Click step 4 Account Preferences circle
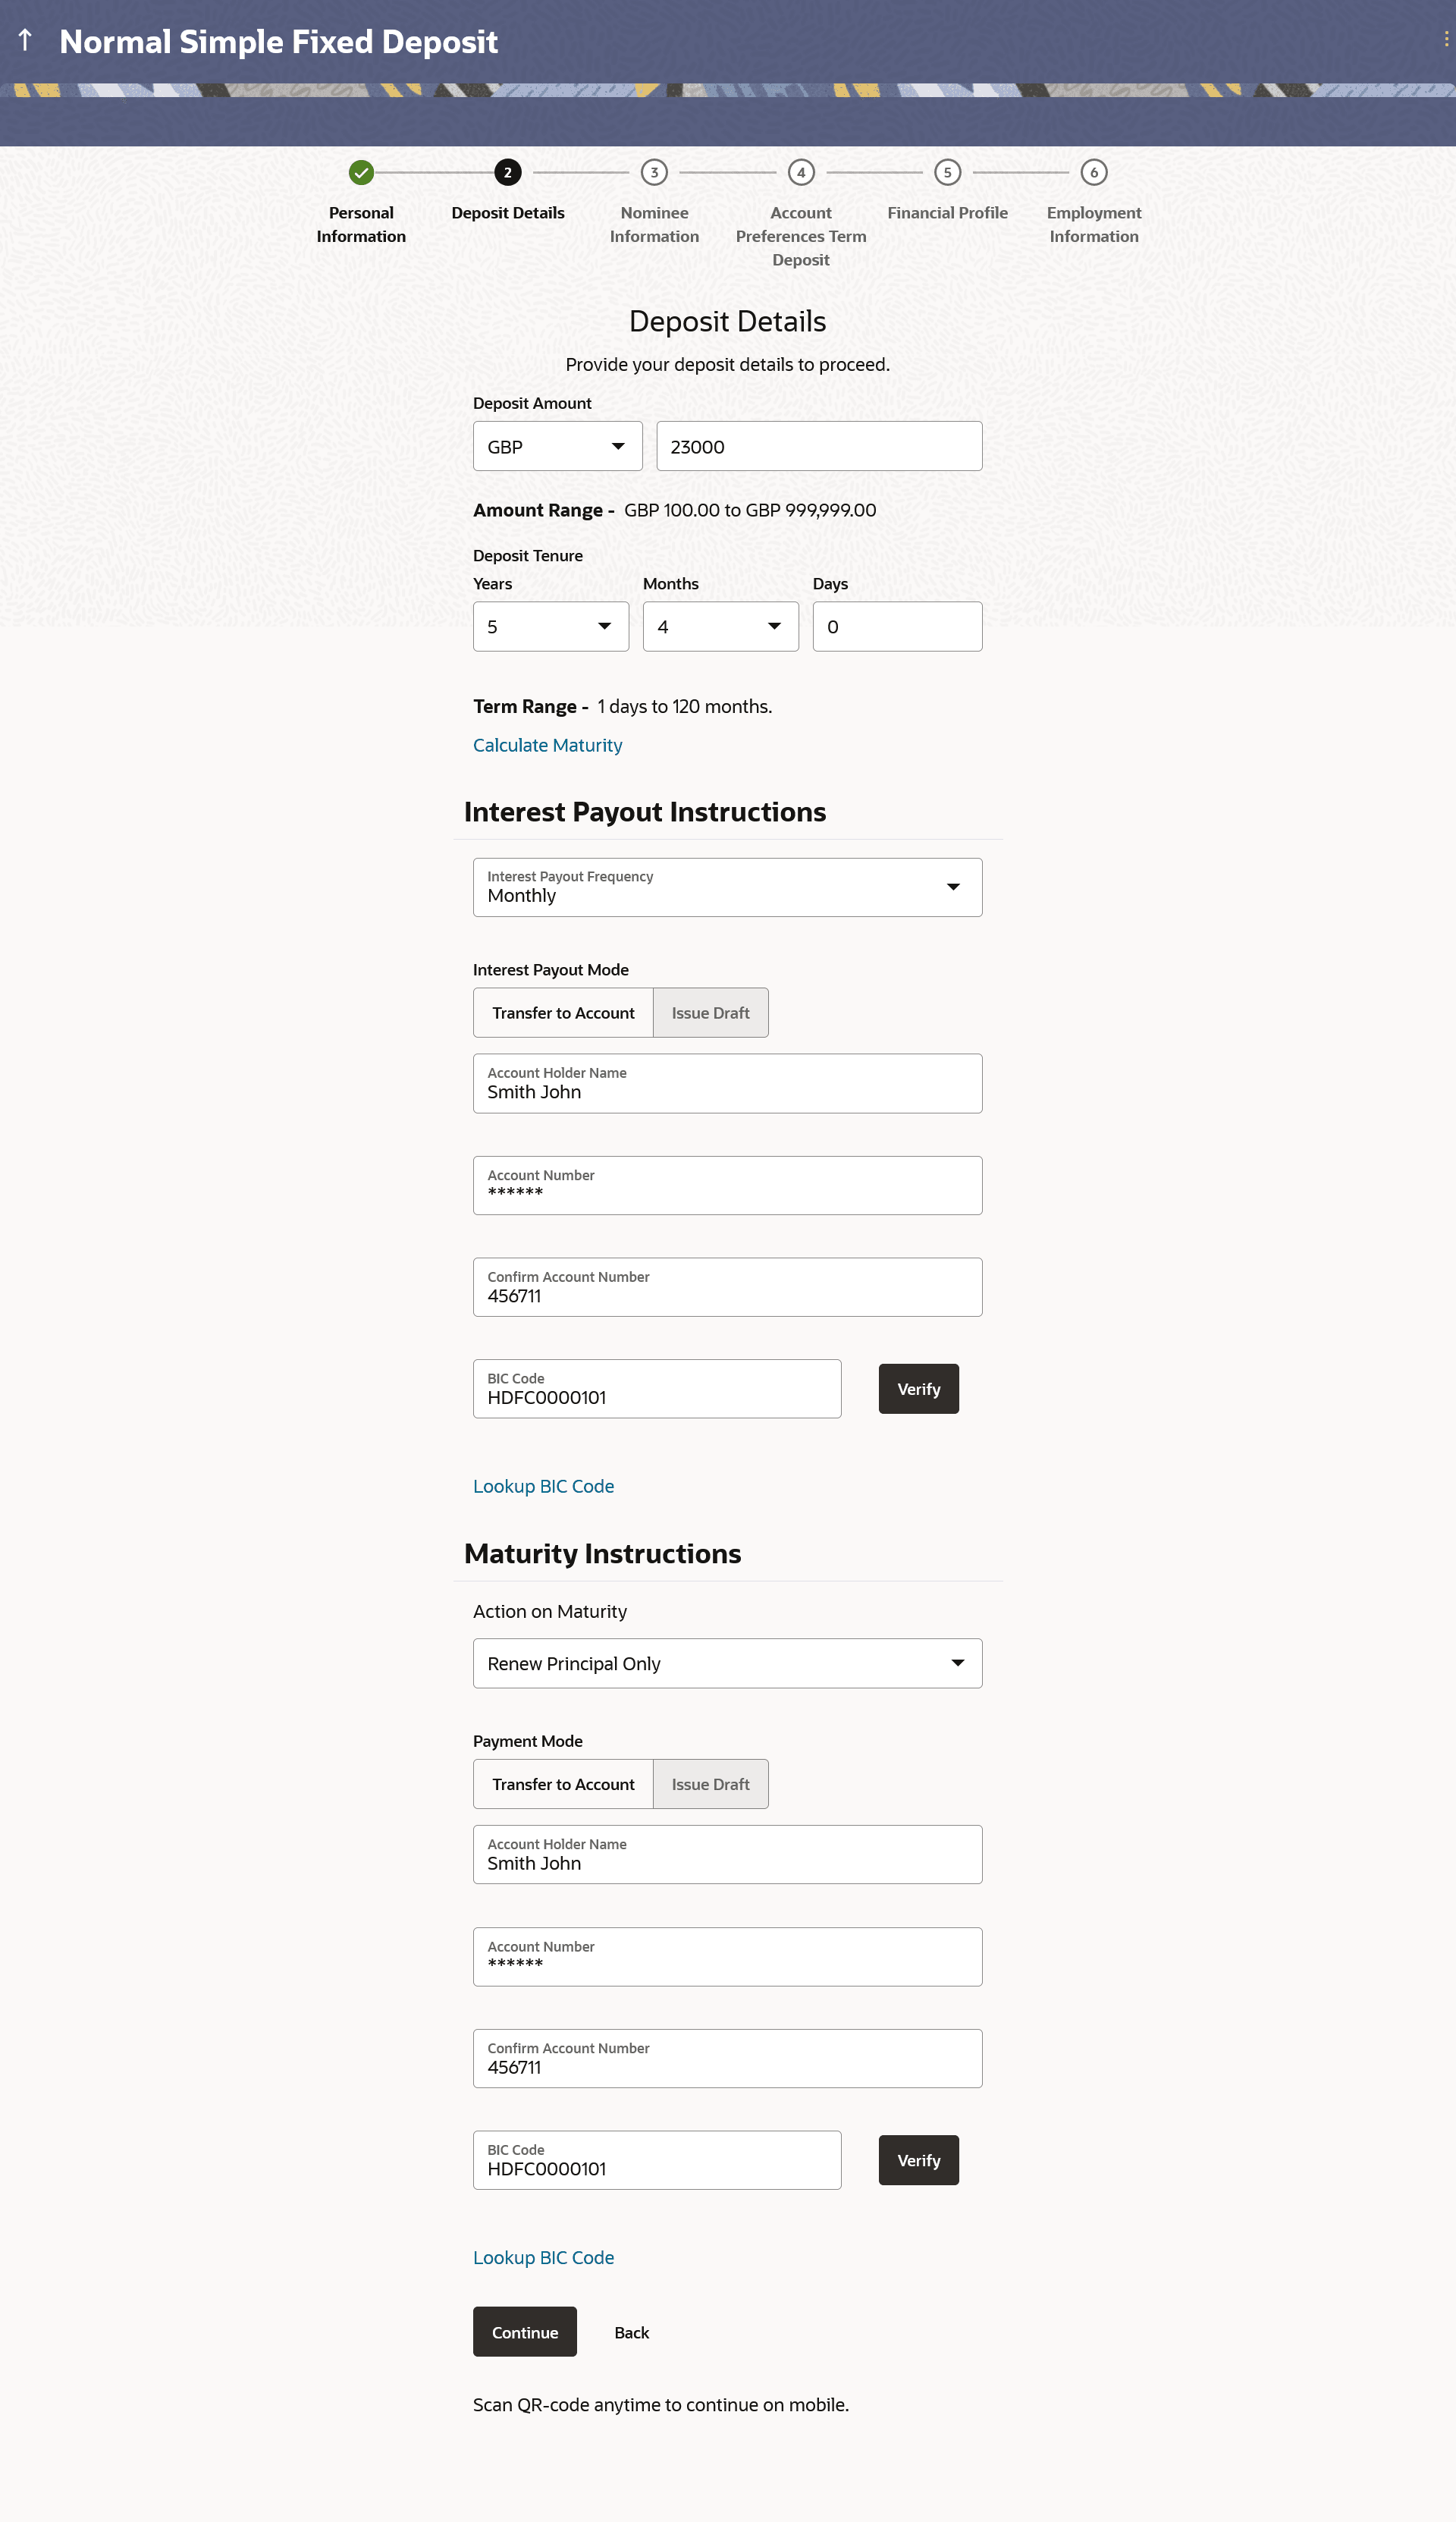1456x2522 pixels. 800,172
